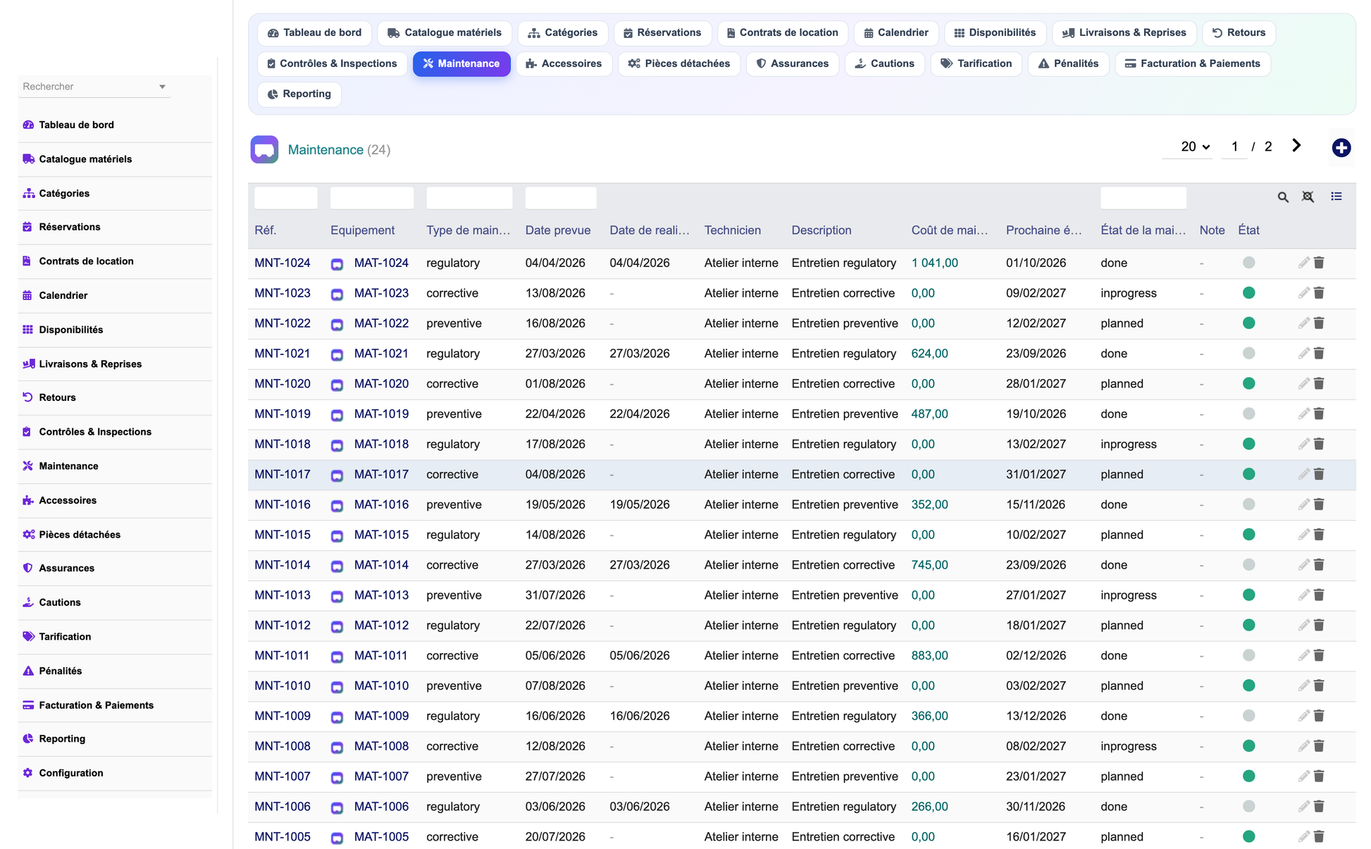Delete row MNT-1024 with trash icon
This screenshot has height=849, width=1371.
[1319, 263]
